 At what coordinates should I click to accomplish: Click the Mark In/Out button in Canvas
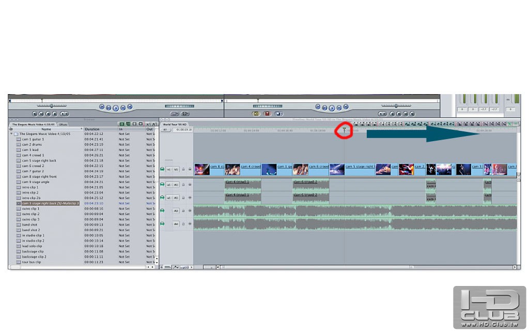pos(382,114)
